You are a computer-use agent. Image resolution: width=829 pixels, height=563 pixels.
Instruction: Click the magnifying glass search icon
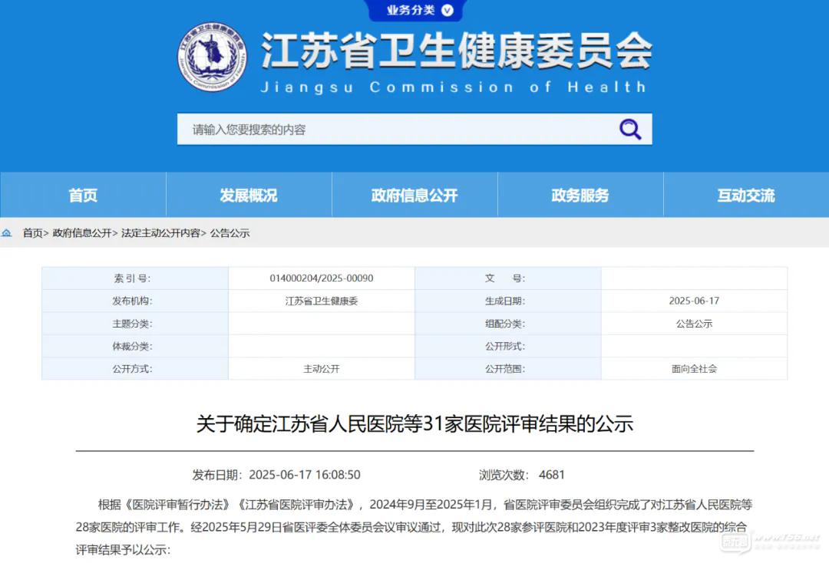[x=630, y=129]
